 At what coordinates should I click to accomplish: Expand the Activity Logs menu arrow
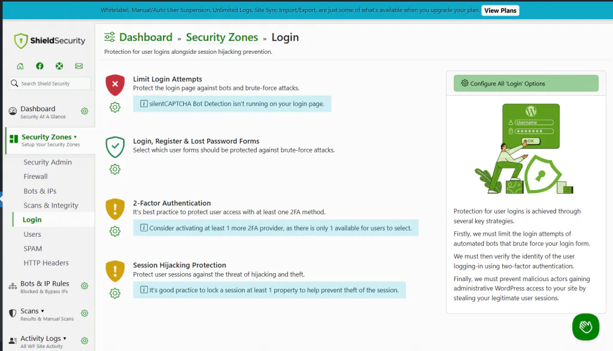click(65, 338)
